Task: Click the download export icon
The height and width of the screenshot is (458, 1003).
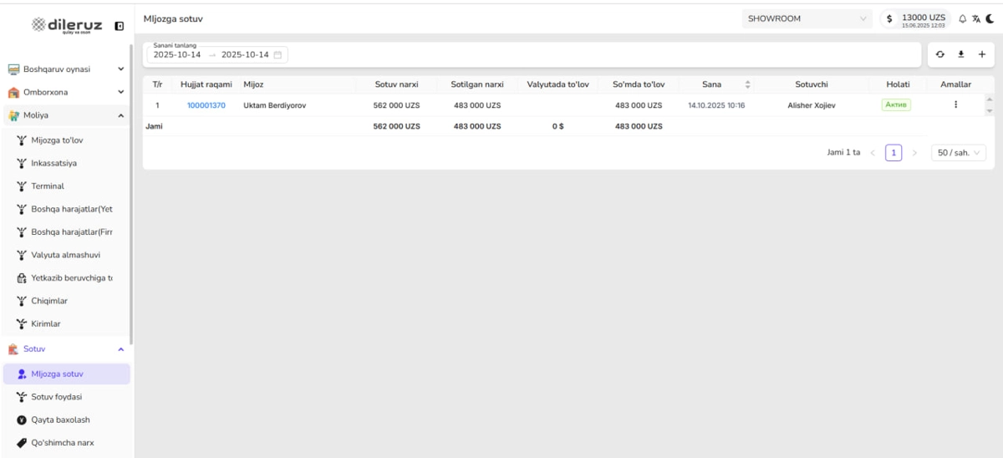Action: (960, 54)
